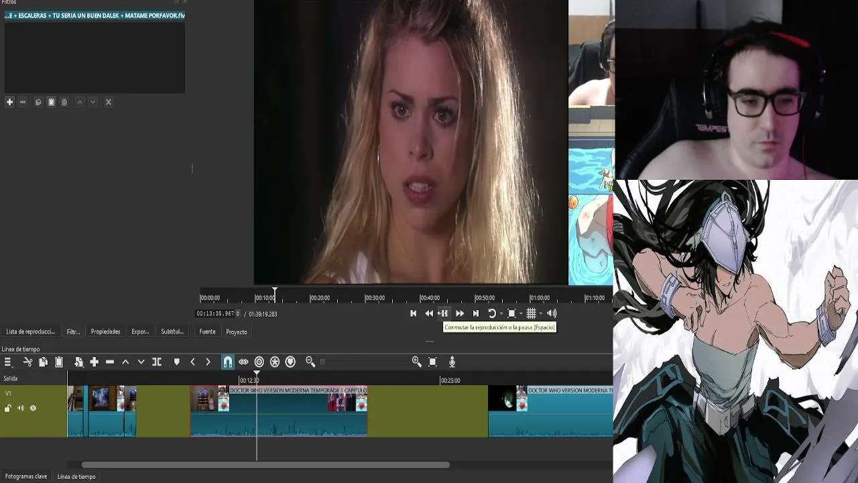Record audio with the microphone icon
This screenshot has width=858, height=483.
coord(452,362)
